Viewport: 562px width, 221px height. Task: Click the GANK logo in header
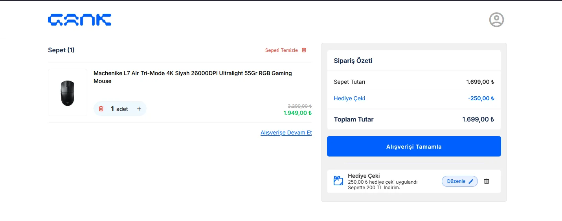click(80, 20)
